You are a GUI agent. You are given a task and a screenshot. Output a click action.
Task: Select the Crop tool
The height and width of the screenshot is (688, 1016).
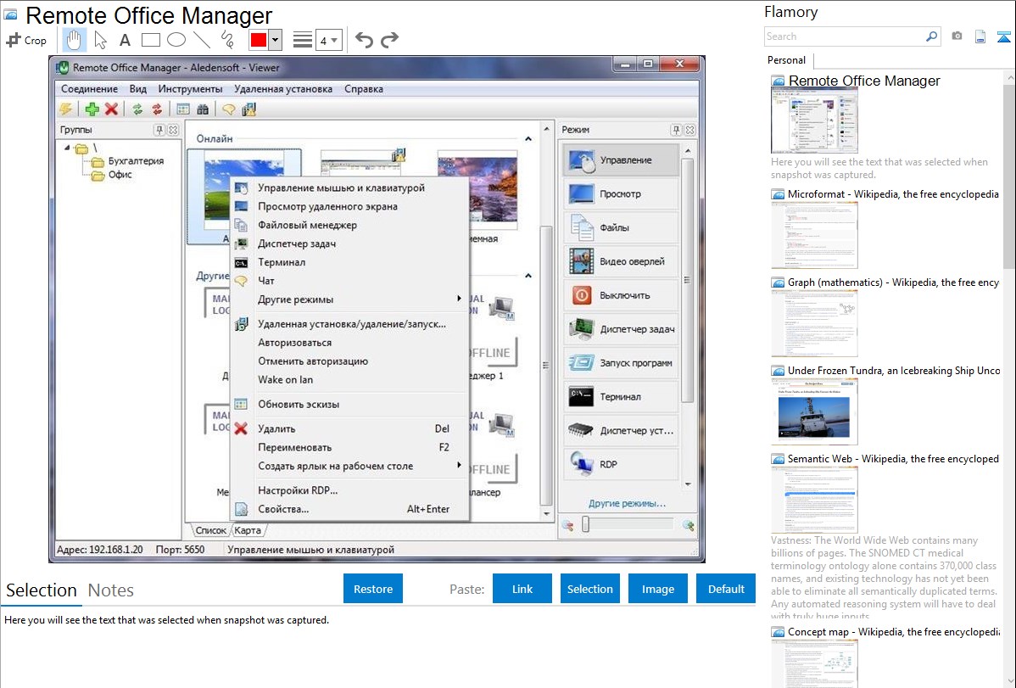coord(26,40)
